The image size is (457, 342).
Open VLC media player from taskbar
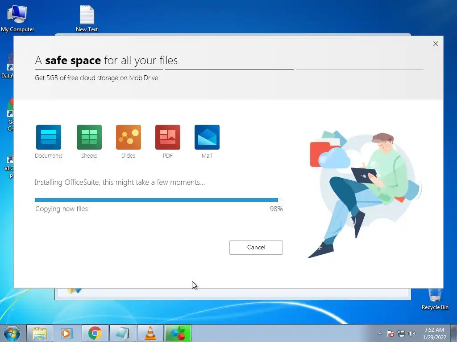click(x=150, y=333)
